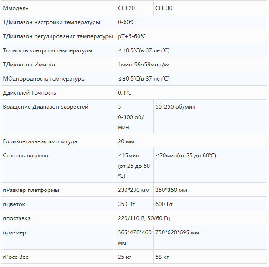
Task: Click the Ммодель row label
Action: click(15, 8)
